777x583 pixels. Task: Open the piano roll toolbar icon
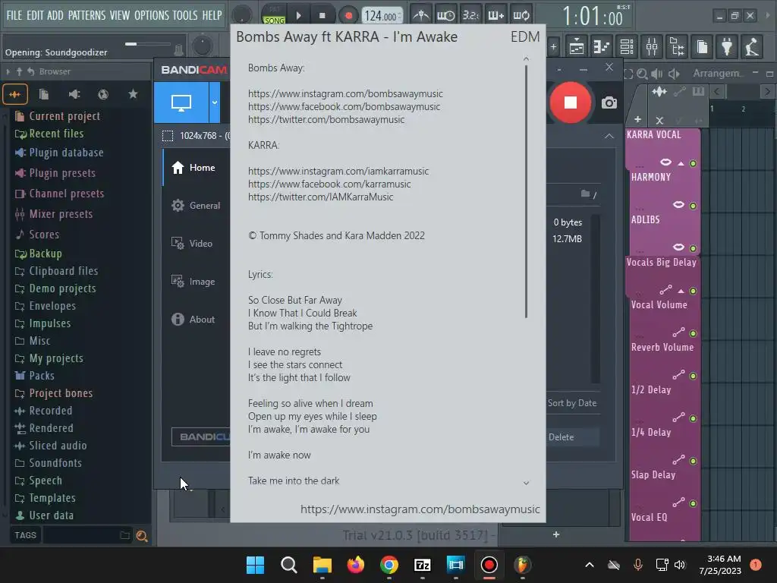click(601, 46)
